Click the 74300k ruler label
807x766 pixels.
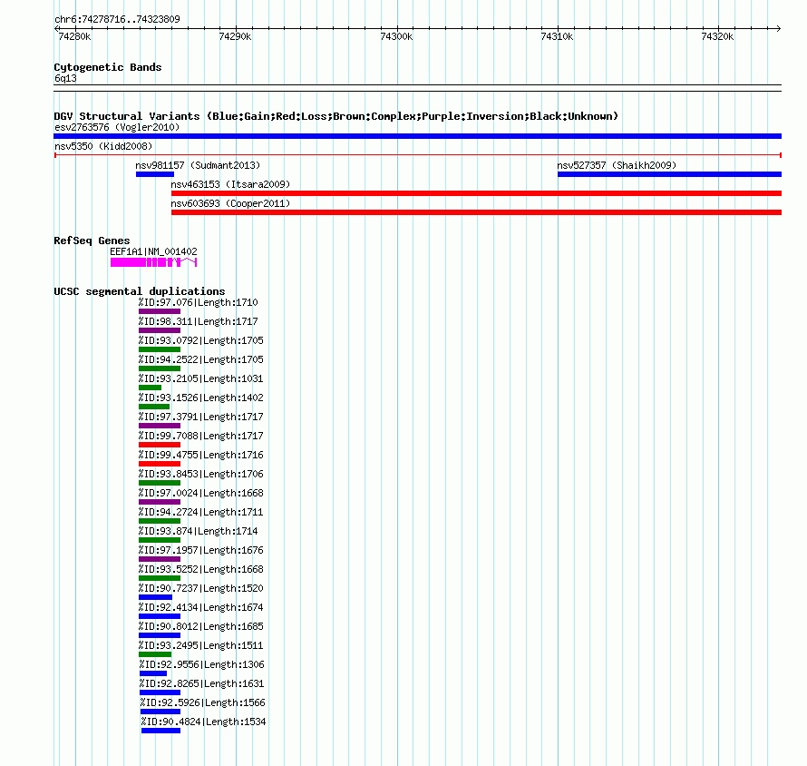(x=396, y=36)
